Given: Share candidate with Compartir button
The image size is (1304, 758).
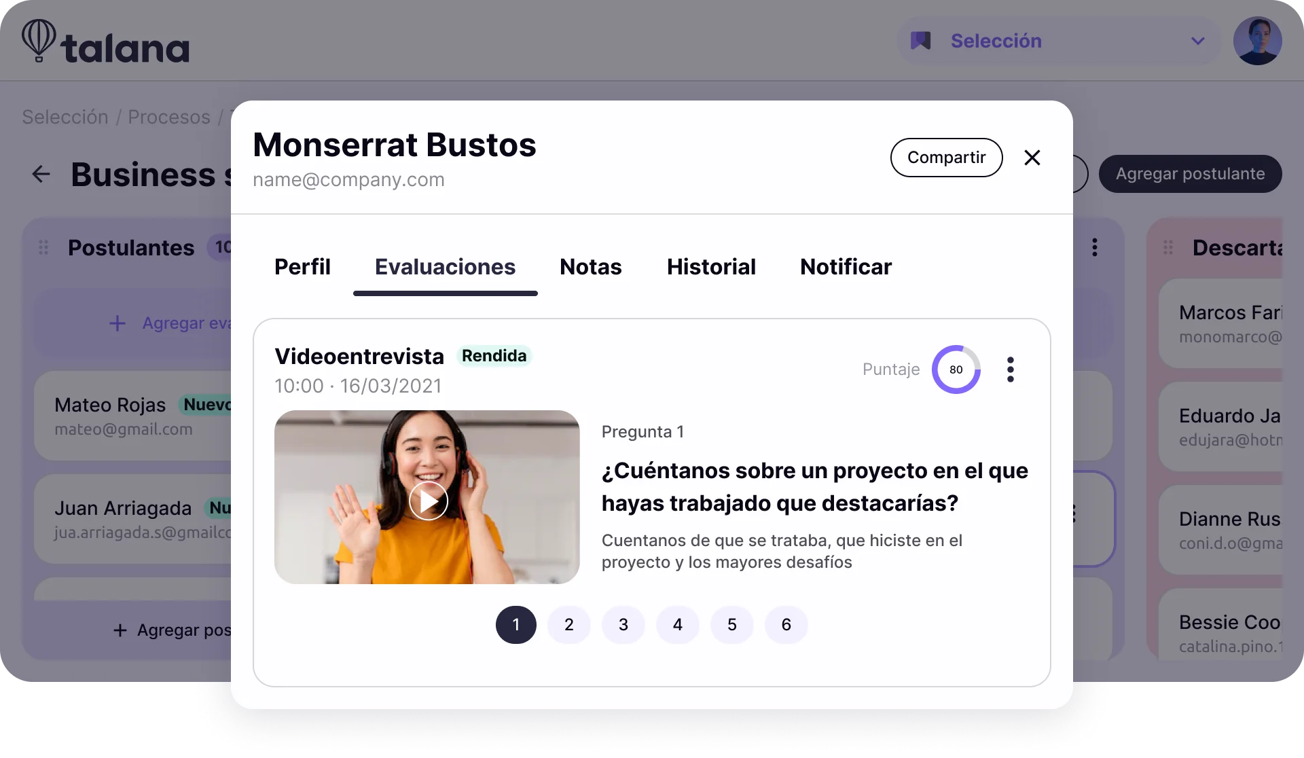Looking at the screenshot, I should coord(946,158).
